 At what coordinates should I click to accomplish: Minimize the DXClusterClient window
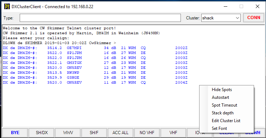(x=225, y=7)
